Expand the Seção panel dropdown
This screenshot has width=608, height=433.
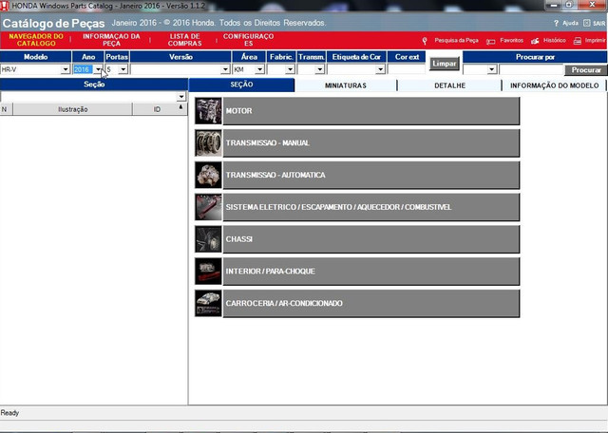[x=181, y=97]
